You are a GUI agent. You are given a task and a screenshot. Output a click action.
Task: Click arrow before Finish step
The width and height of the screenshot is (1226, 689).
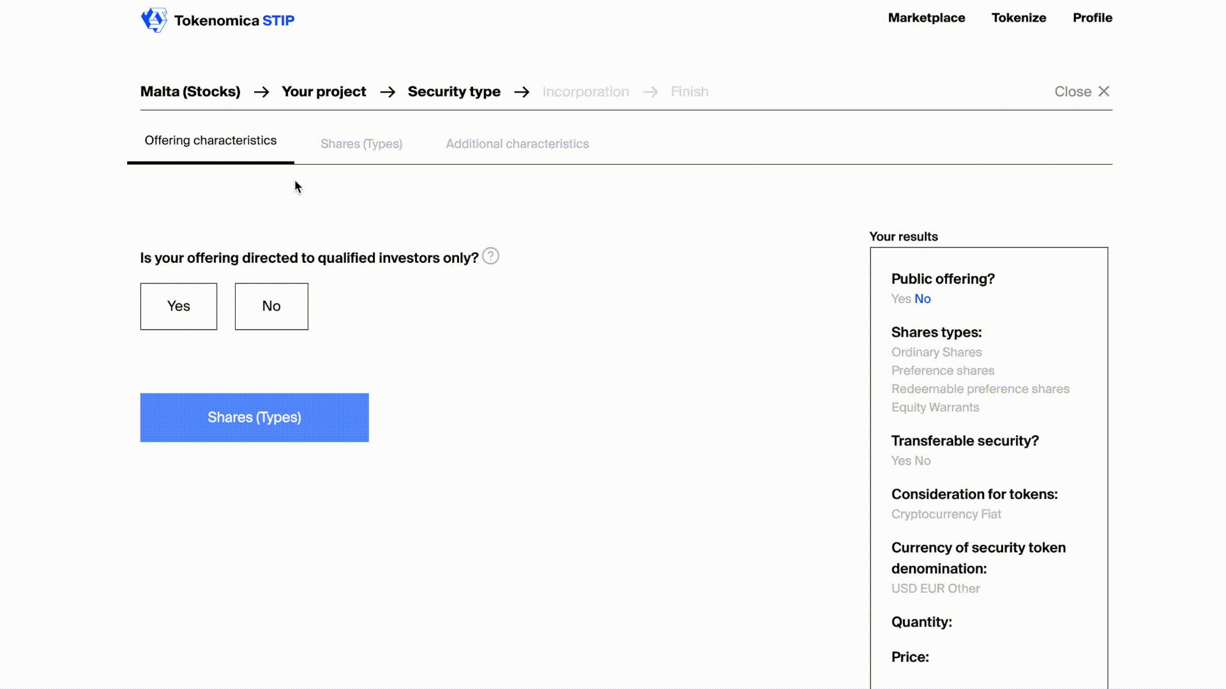(651, 92)
